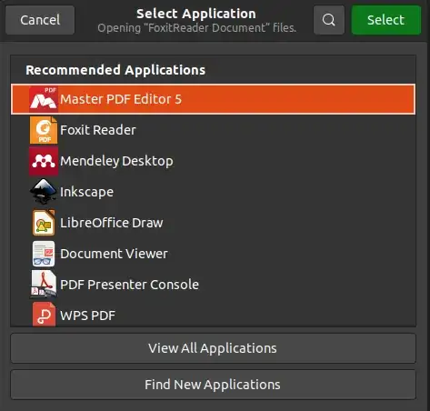Click the LibreOffice Draw icon
Screen dimensions: 430x411
pos(44,223)
